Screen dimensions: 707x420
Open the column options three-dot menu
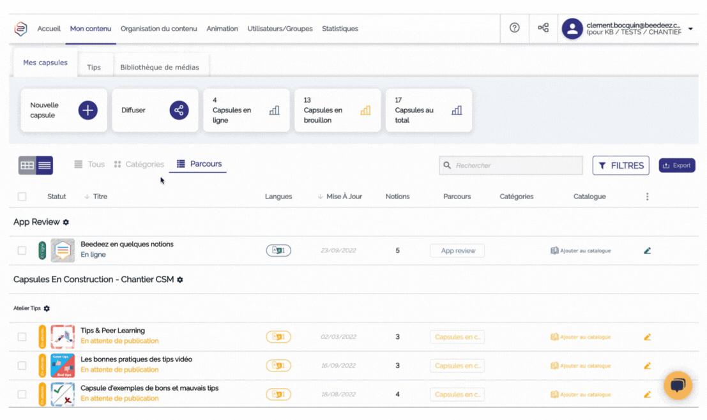pyautogui.click(x=647, y=197)
